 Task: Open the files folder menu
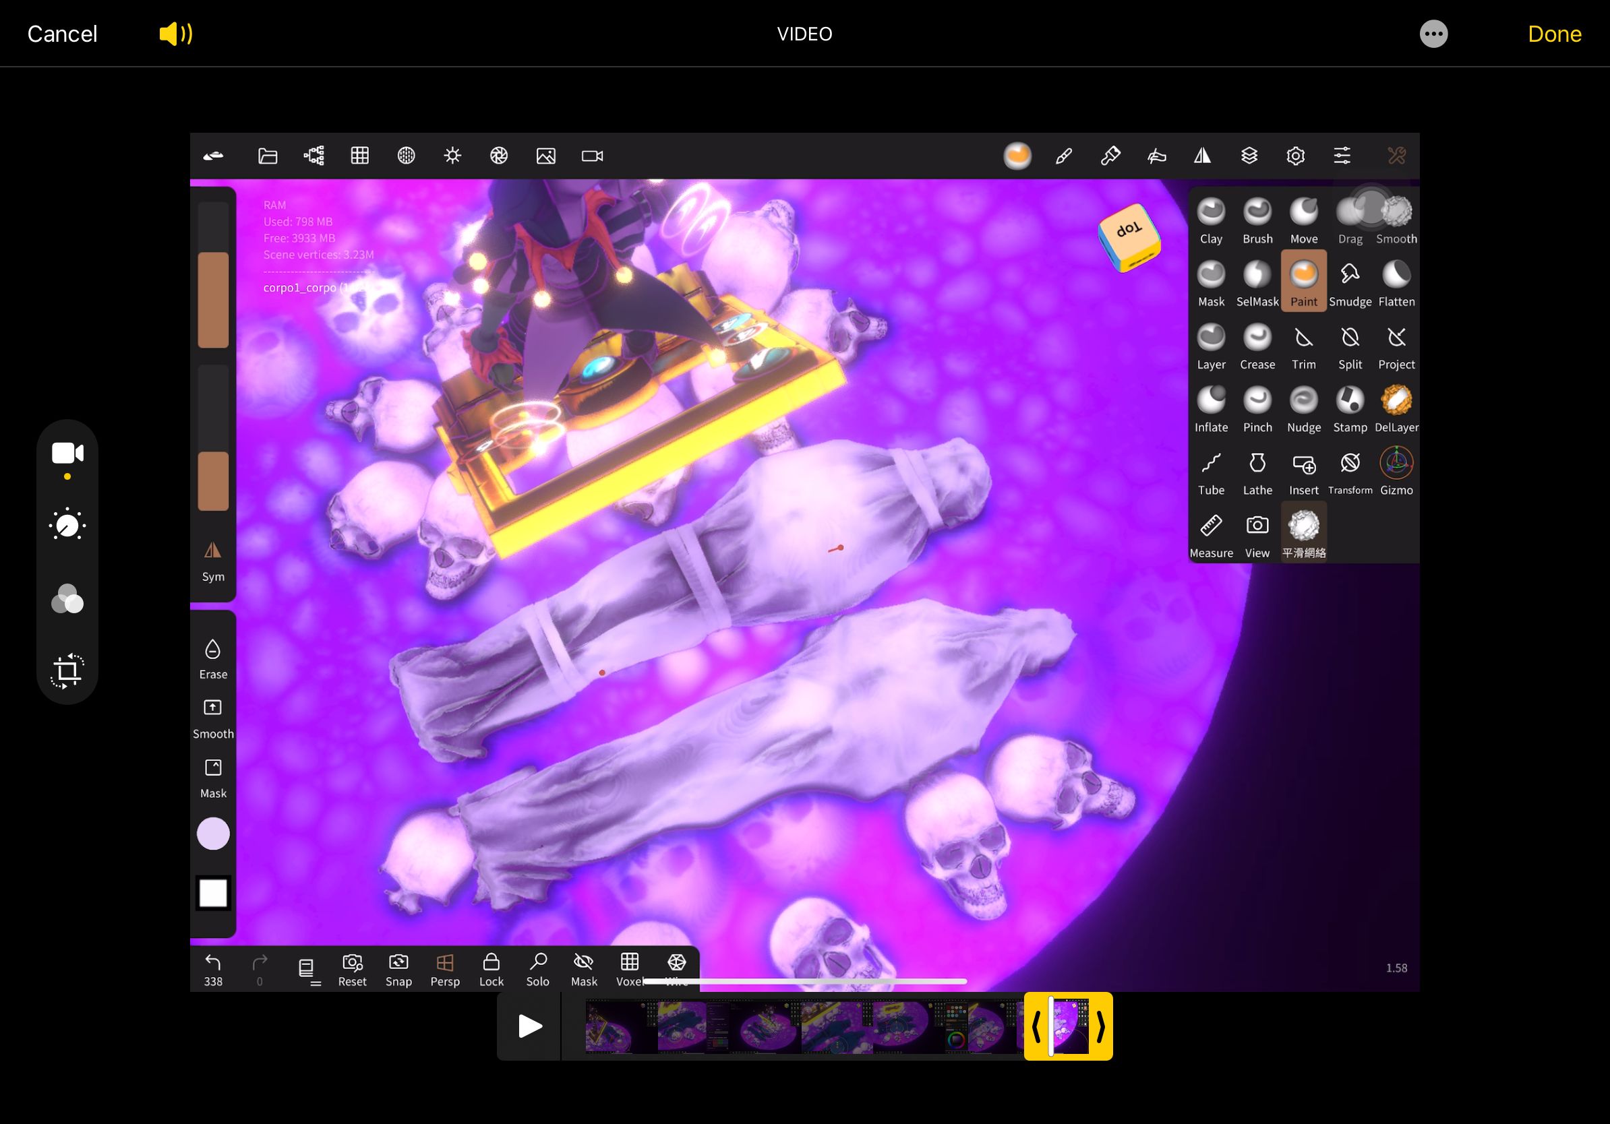(x=268, y=156)
